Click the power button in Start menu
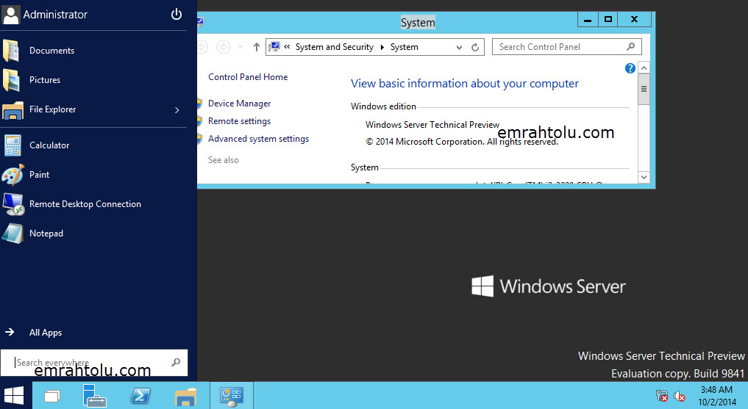748x409 pixels. click(177, 14)
